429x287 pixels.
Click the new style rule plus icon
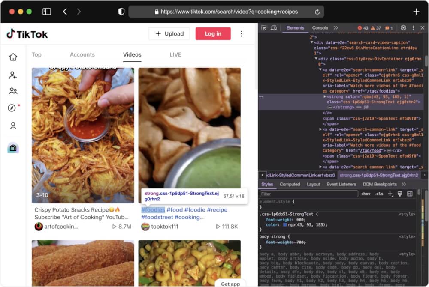click(x=390, y=194)
